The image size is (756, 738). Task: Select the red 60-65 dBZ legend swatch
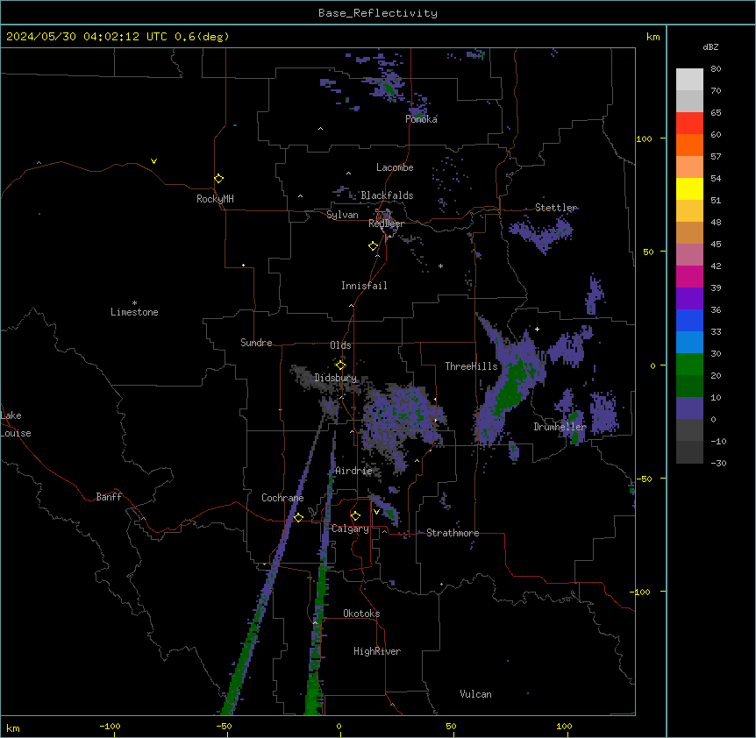click(689, 124)
